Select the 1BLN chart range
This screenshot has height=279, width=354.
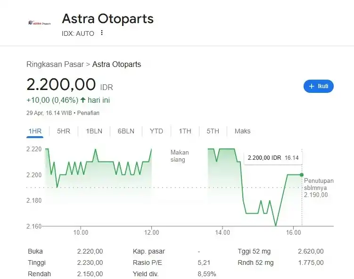pos(94,131)
